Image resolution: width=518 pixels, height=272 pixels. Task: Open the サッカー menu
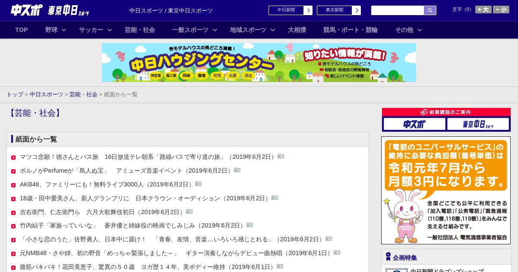(x=91, y=30)
